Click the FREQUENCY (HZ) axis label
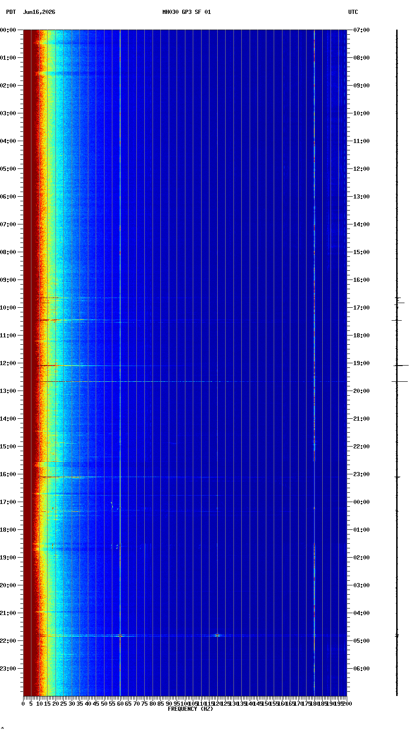This screenshot has height=733, width=417. (x=190, y=709)
